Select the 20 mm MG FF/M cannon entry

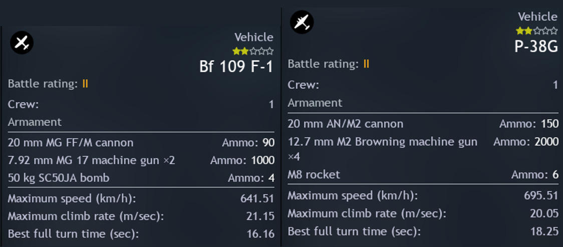[71, 143]
